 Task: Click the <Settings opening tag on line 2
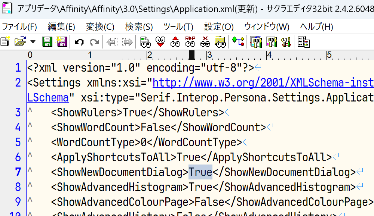(x=54, y=83)
